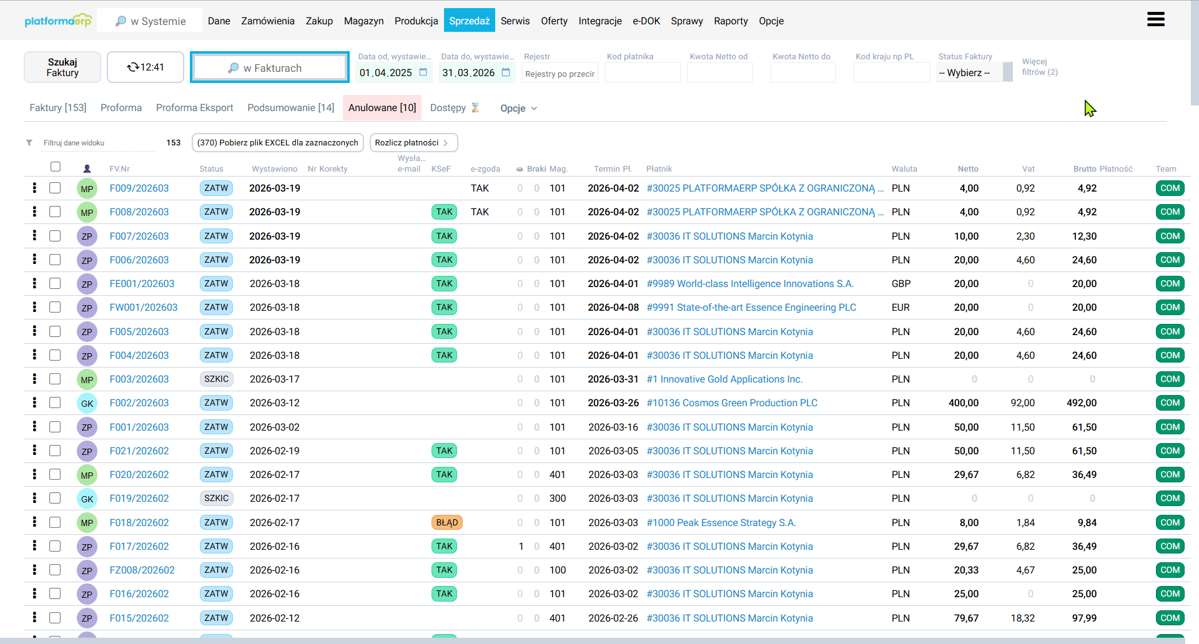Click the user column header icon
Viewport: 1199px width, 644px height.
coord(87,168)
